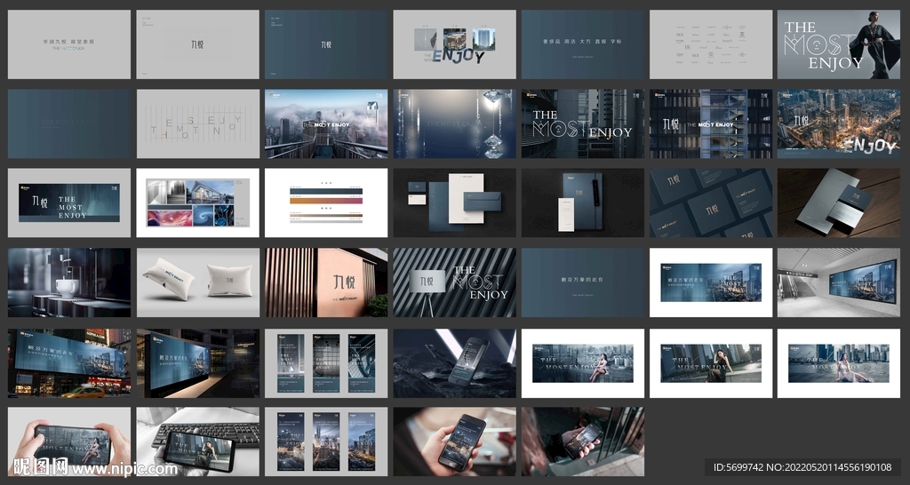Click the moodboard image collage slide

(197, 203)
